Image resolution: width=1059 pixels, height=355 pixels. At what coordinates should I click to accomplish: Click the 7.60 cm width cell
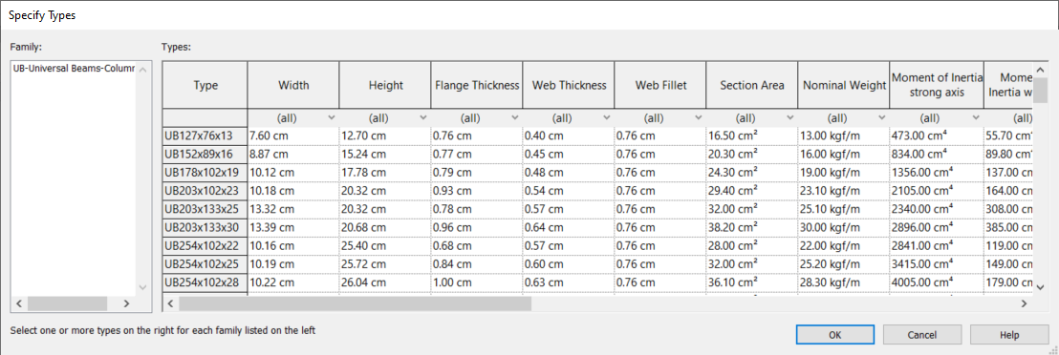(293, 136)
